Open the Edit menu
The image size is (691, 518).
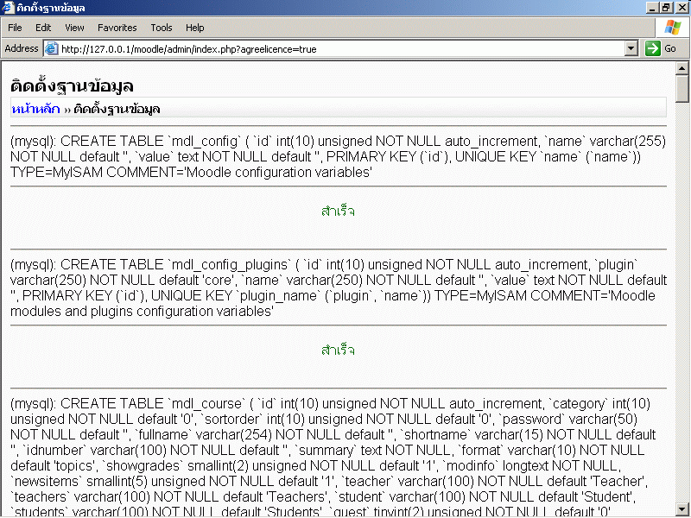pos(43,28)
